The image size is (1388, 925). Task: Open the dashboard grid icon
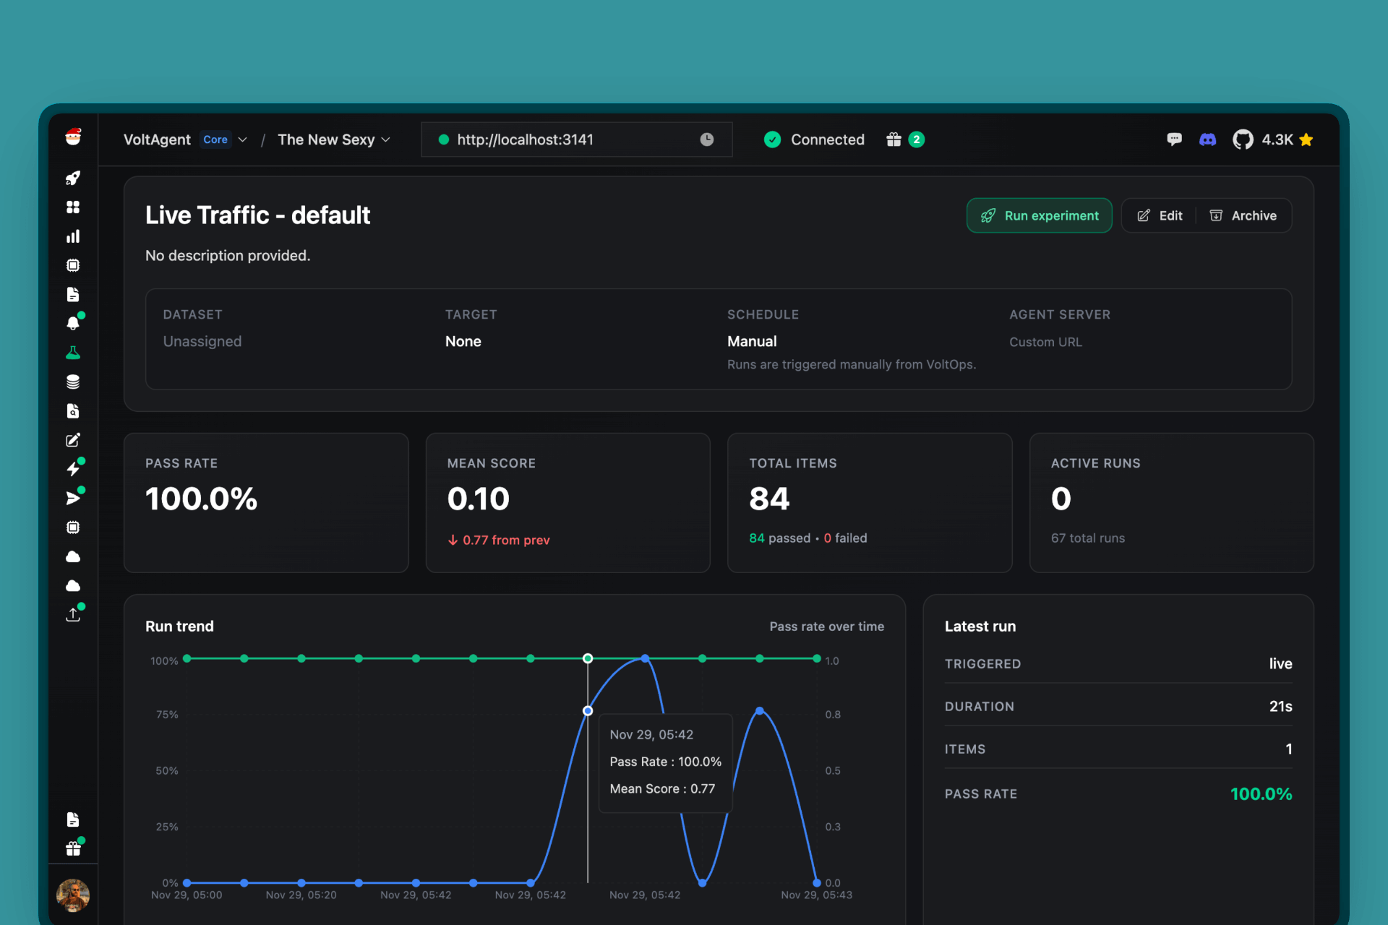tap(73, 207)
